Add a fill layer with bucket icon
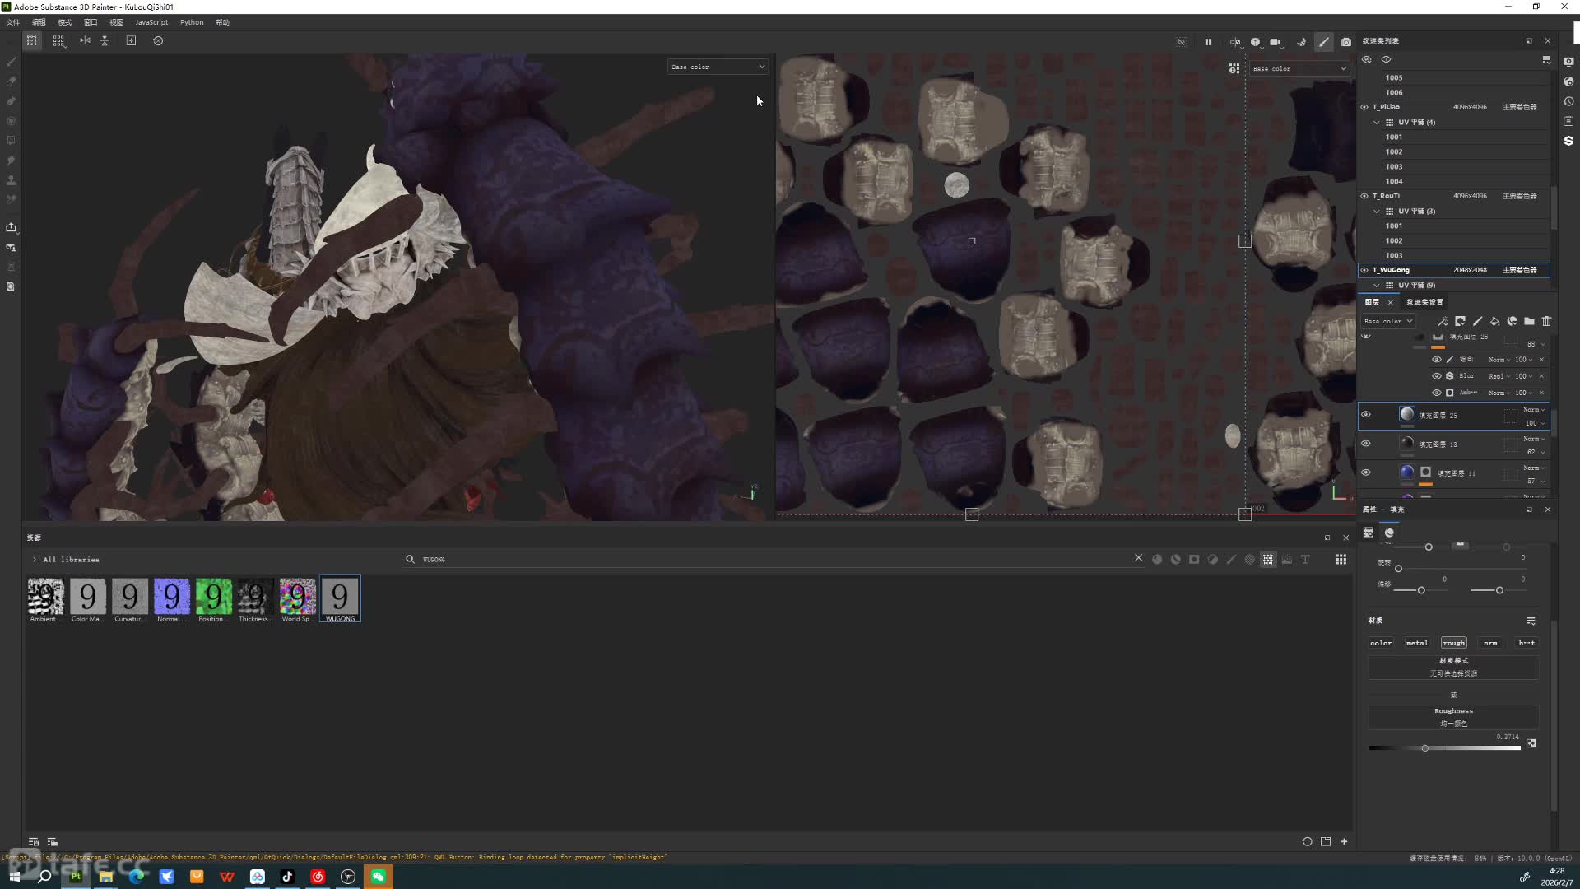 point(1494,321)
